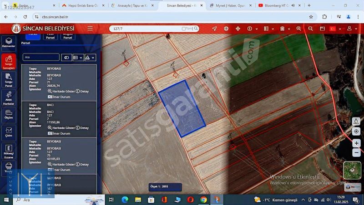Click the Nöbetçi Eczane sidebar icon
Viewport: 364px width, 205px height.
[x=8, y=151]
